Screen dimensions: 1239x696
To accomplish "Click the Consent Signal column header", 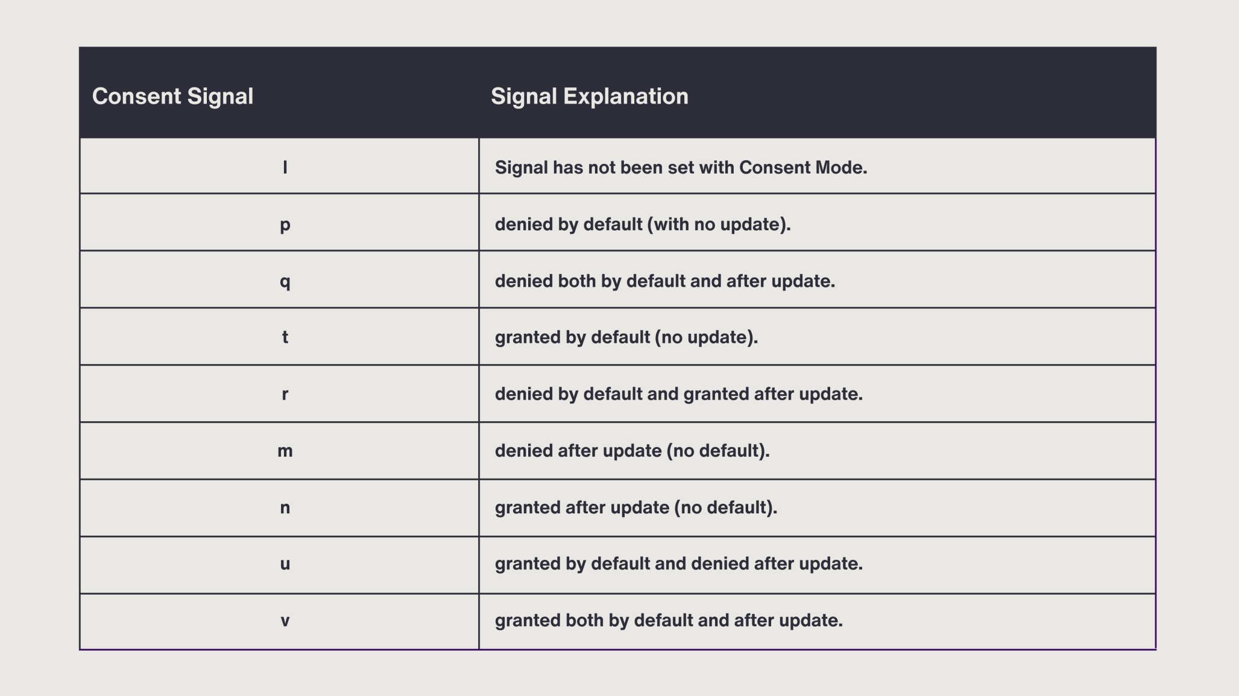I will 172,96.
